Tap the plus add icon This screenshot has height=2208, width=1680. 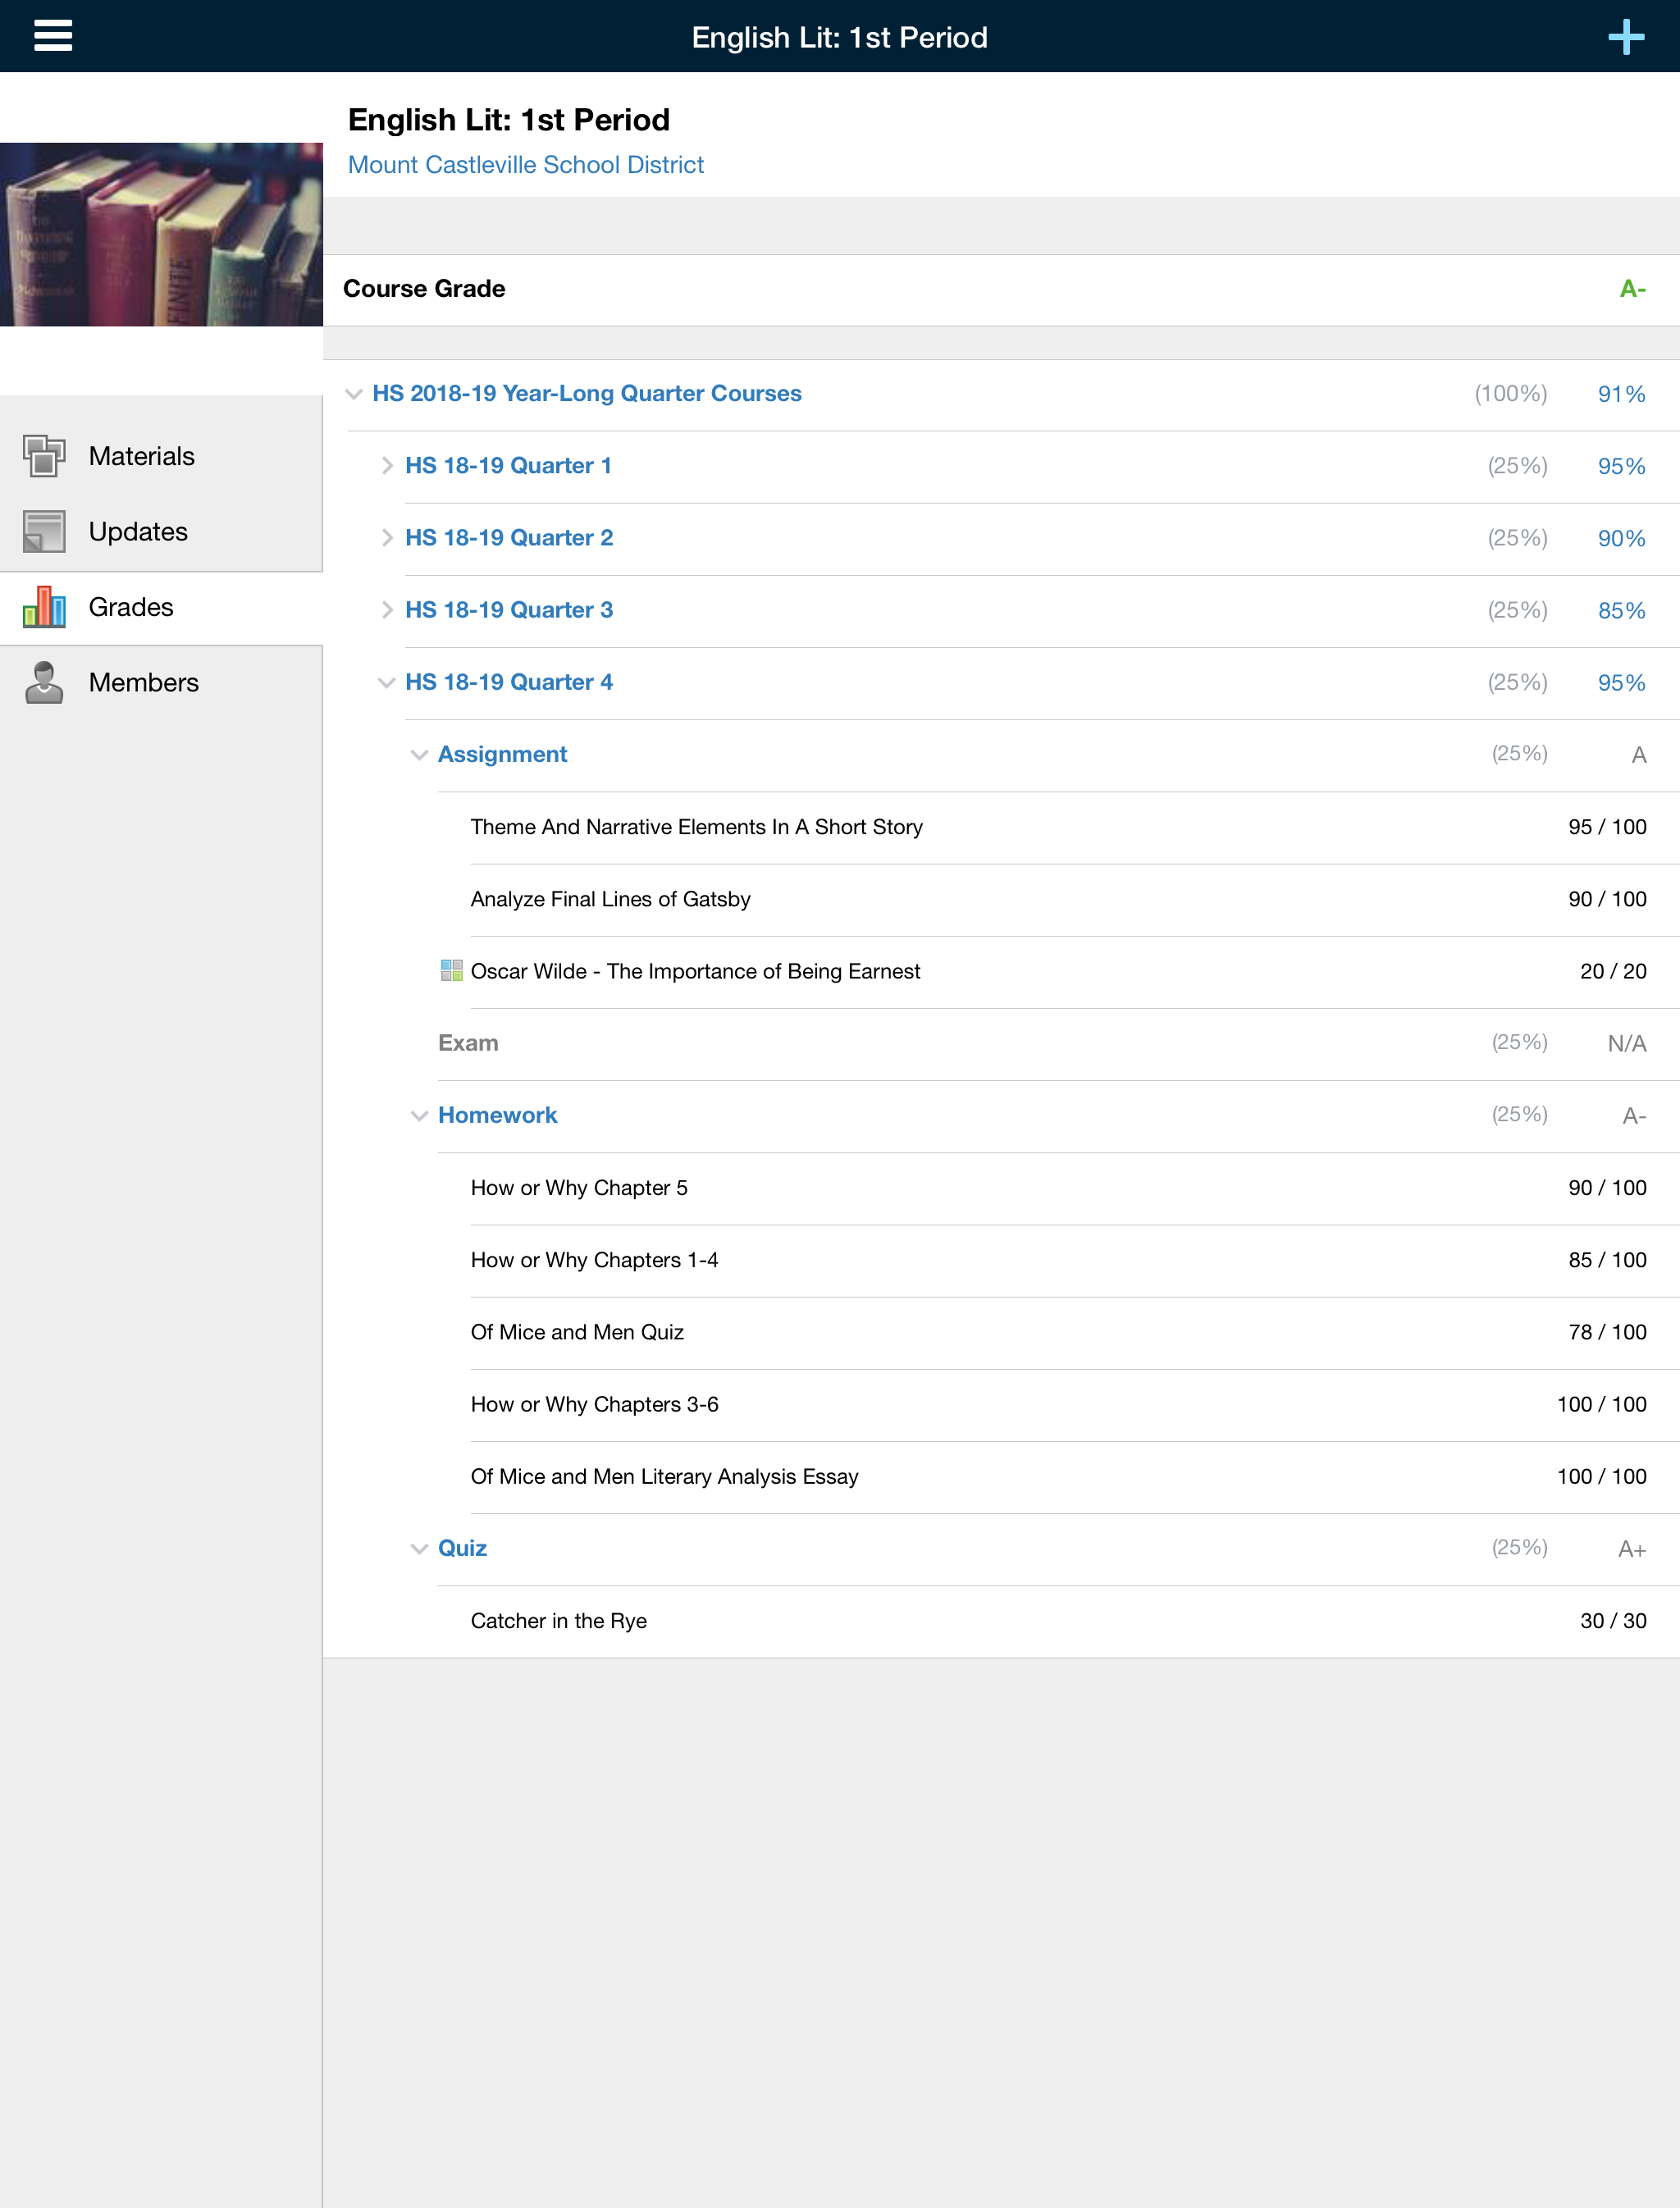(1626, 37)
